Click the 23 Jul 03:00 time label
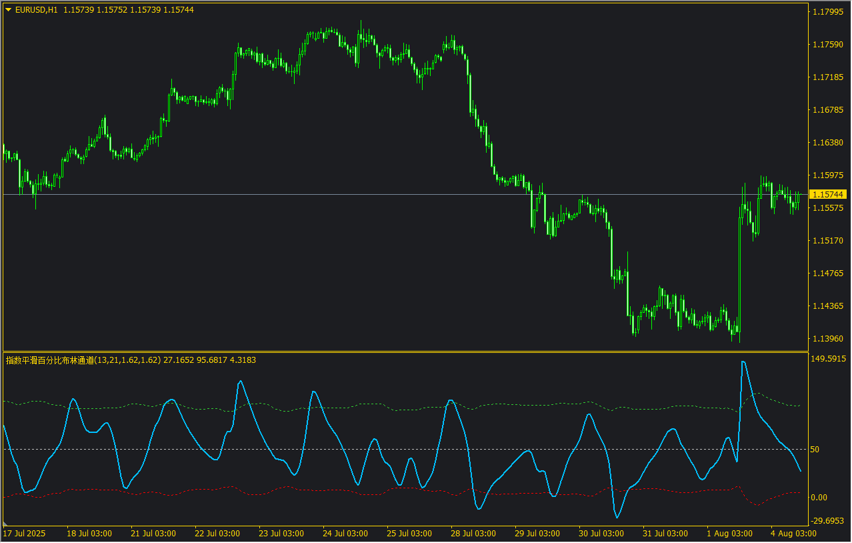This screenshot has height=543, width=852. coord(281,534)
